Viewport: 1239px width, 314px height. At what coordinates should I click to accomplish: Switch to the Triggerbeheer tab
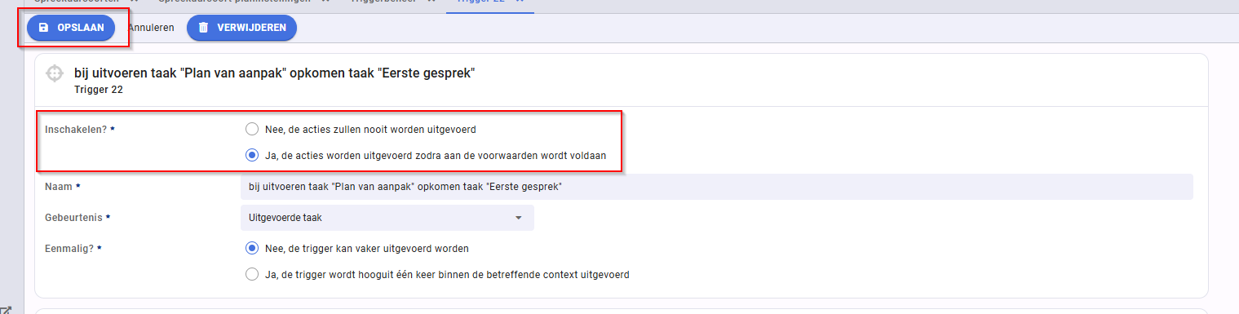pyautogui.click(x=383, y=2)
